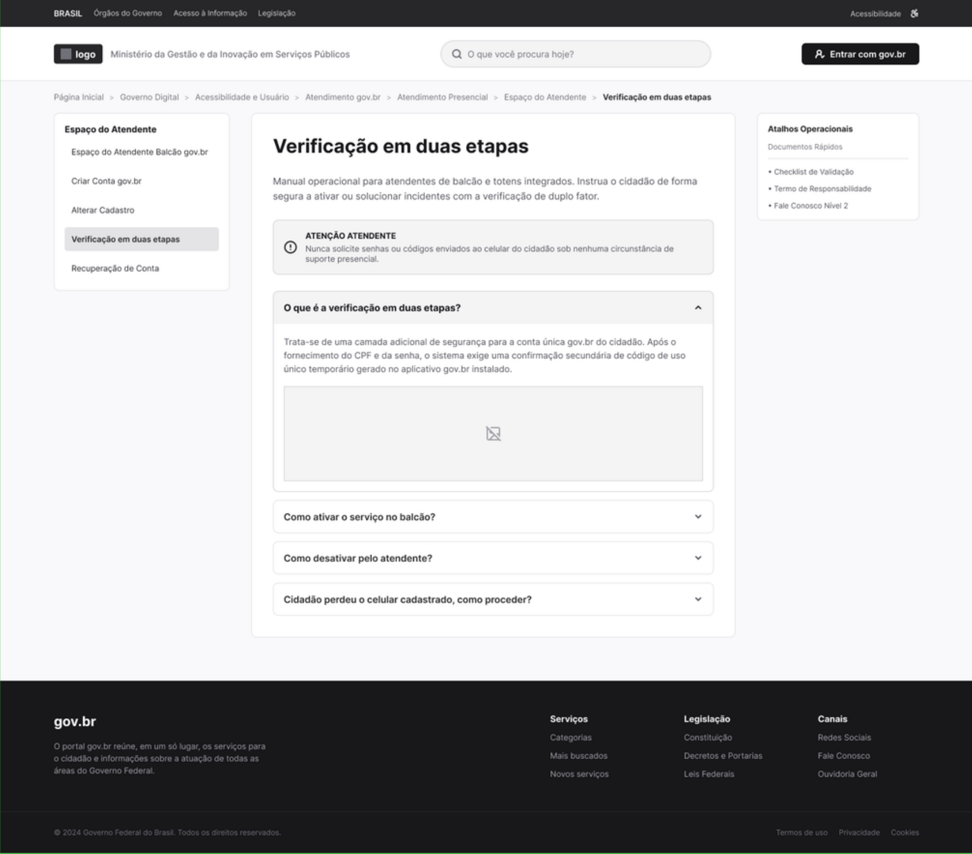Click footer 'Categorias' link
The image size is (972, 854).
[571, 738]
